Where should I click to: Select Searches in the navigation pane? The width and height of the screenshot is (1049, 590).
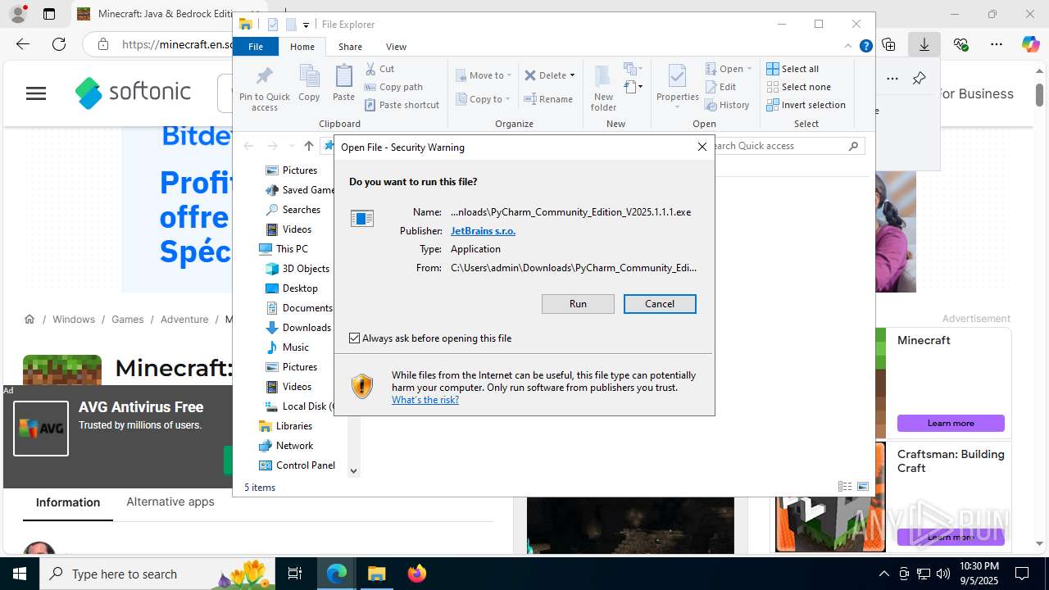[293, 210]
